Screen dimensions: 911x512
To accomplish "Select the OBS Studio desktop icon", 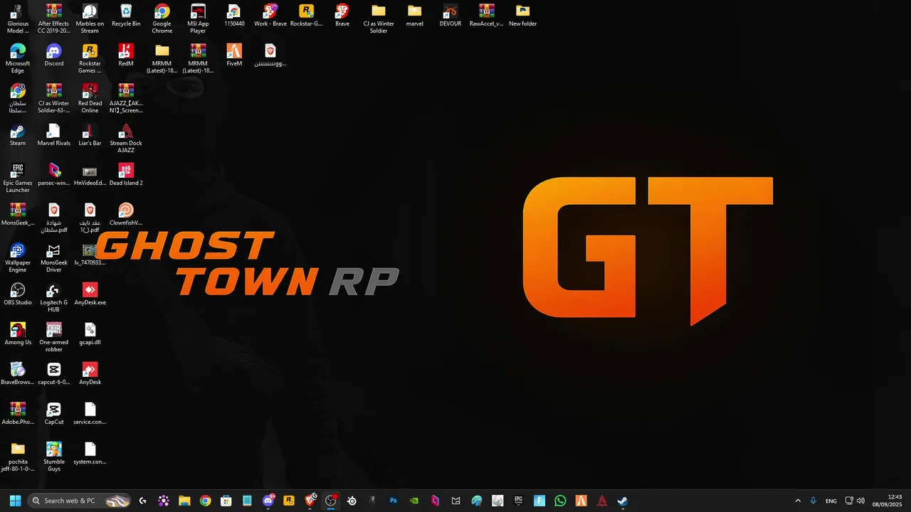I will pyautogui.click(x=18, y=294).
